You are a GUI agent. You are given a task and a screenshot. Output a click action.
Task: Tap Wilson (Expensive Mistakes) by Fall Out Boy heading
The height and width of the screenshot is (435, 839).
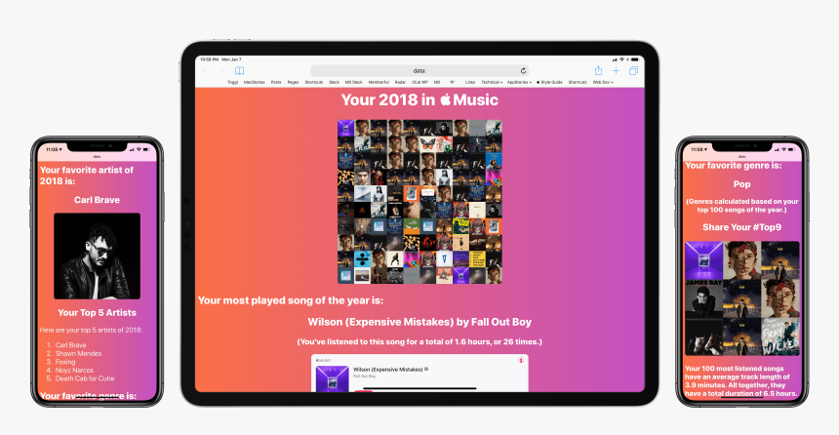(420, 322)
